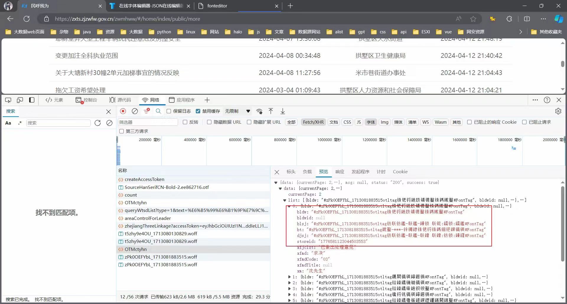Clear the network log

tap(135, 111)
